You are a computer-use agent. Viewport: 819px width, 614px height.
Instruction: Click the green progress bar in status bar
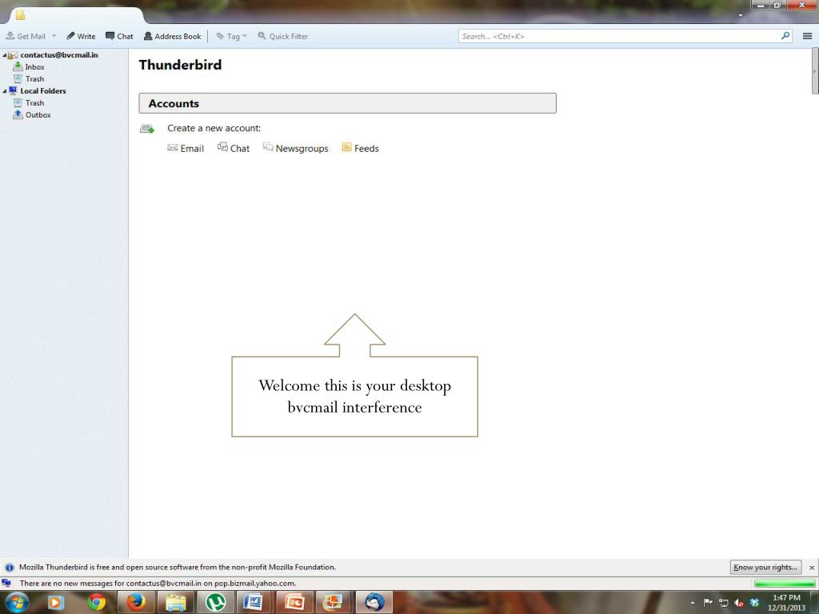pos(784,583)
